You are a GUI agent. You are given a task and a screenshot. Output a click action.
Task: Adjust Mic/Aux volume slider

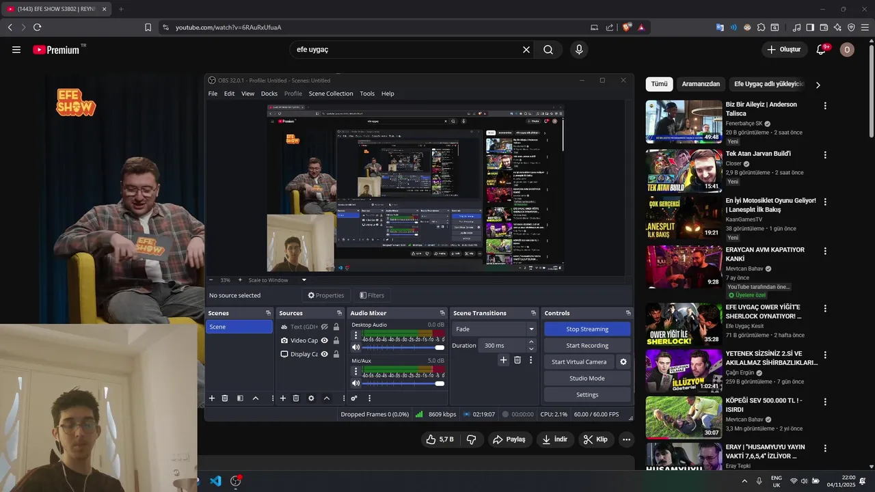[x=403, y=383]
